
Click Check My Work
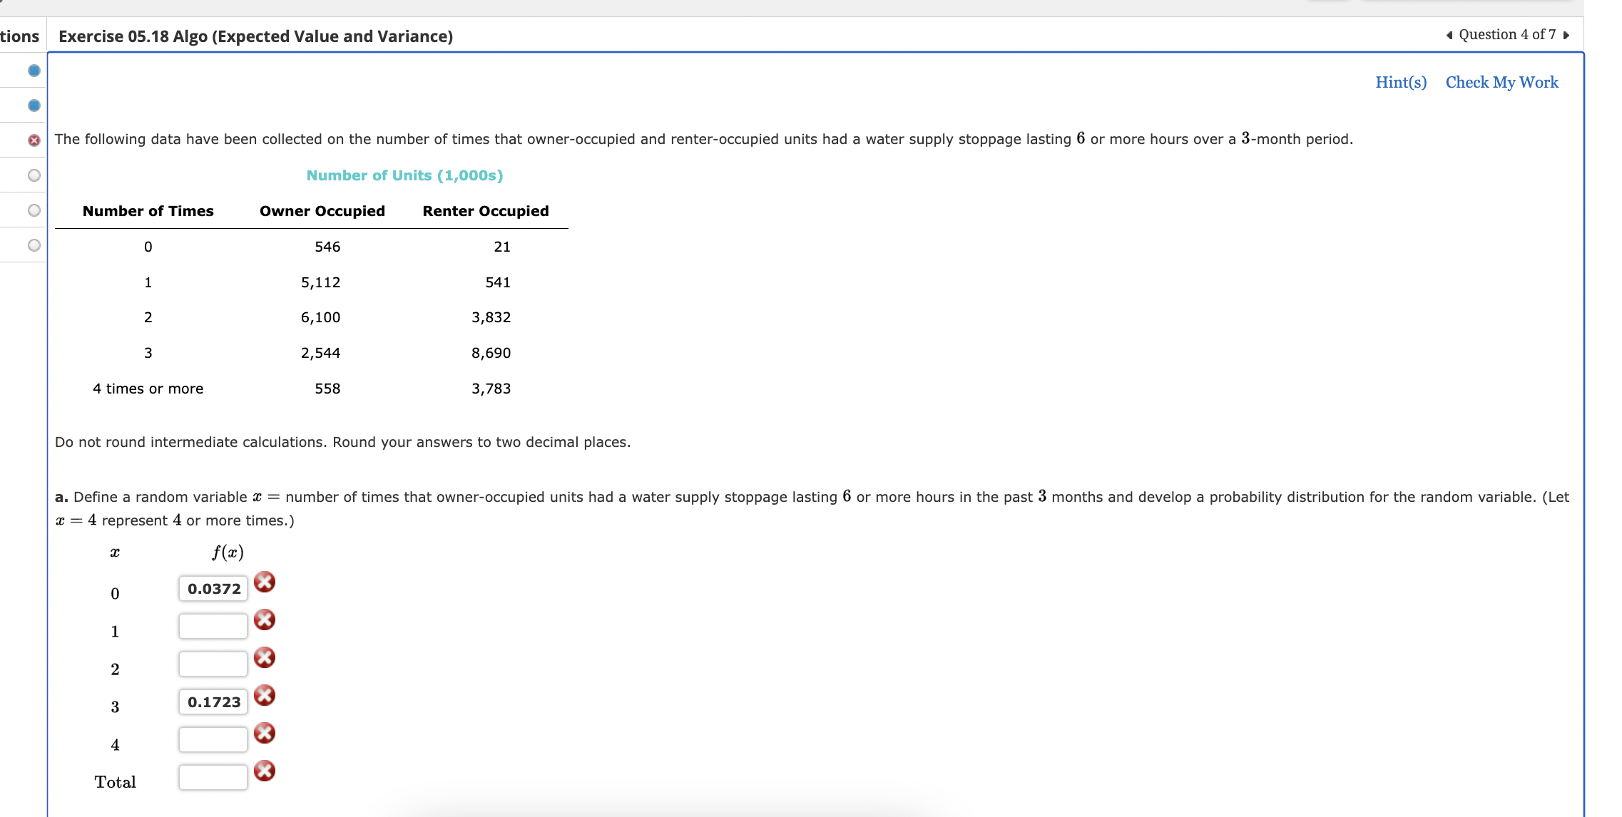(1501, 82)
